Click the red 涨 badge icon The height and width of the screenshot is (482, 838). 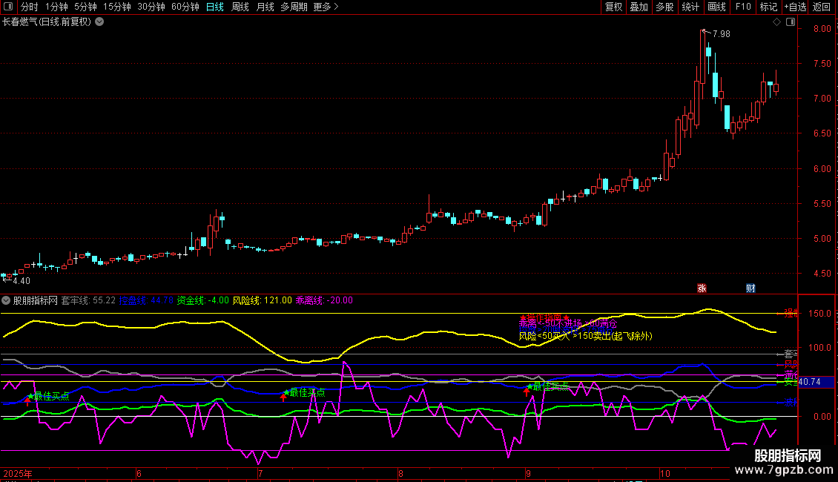[702, 288]
